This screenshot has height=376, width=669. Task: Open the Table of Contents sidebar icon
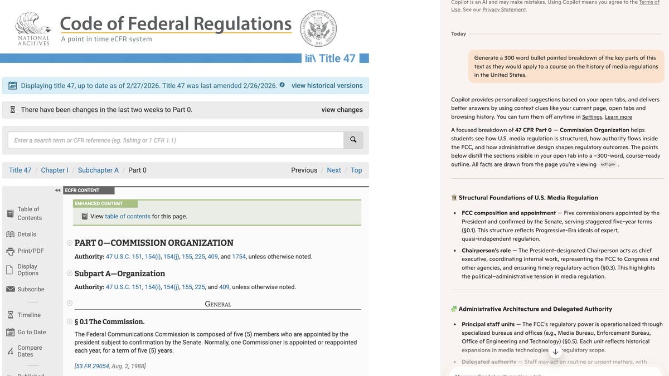click(x=10, y=213)
